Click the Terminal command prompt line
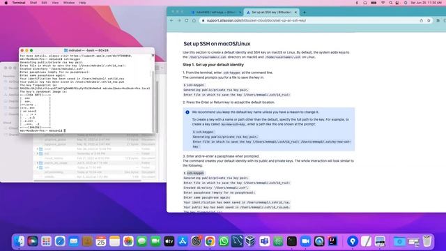The image size is (446, 251). coord(43,130)
